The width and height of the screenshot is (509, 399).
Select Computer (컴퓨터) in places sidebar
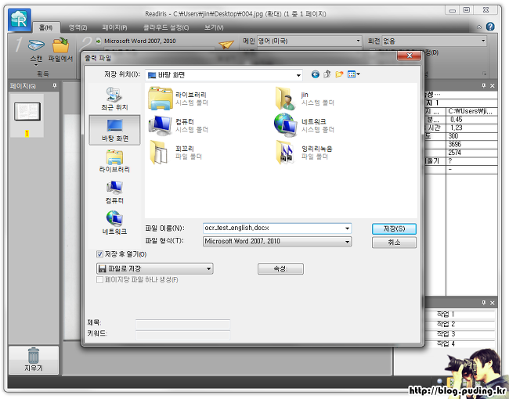coord(114,192)
